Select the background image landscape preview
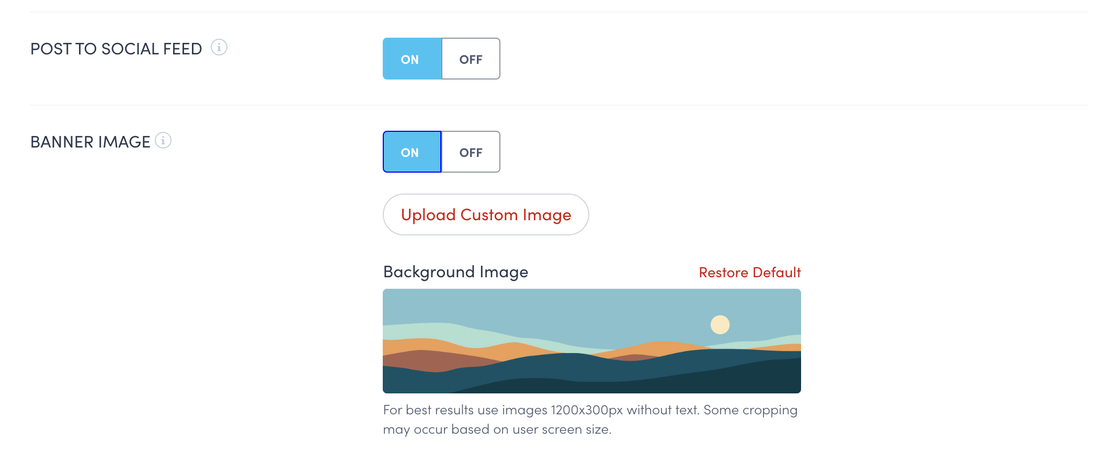The image size is (1119, 475). pos(591,341)
